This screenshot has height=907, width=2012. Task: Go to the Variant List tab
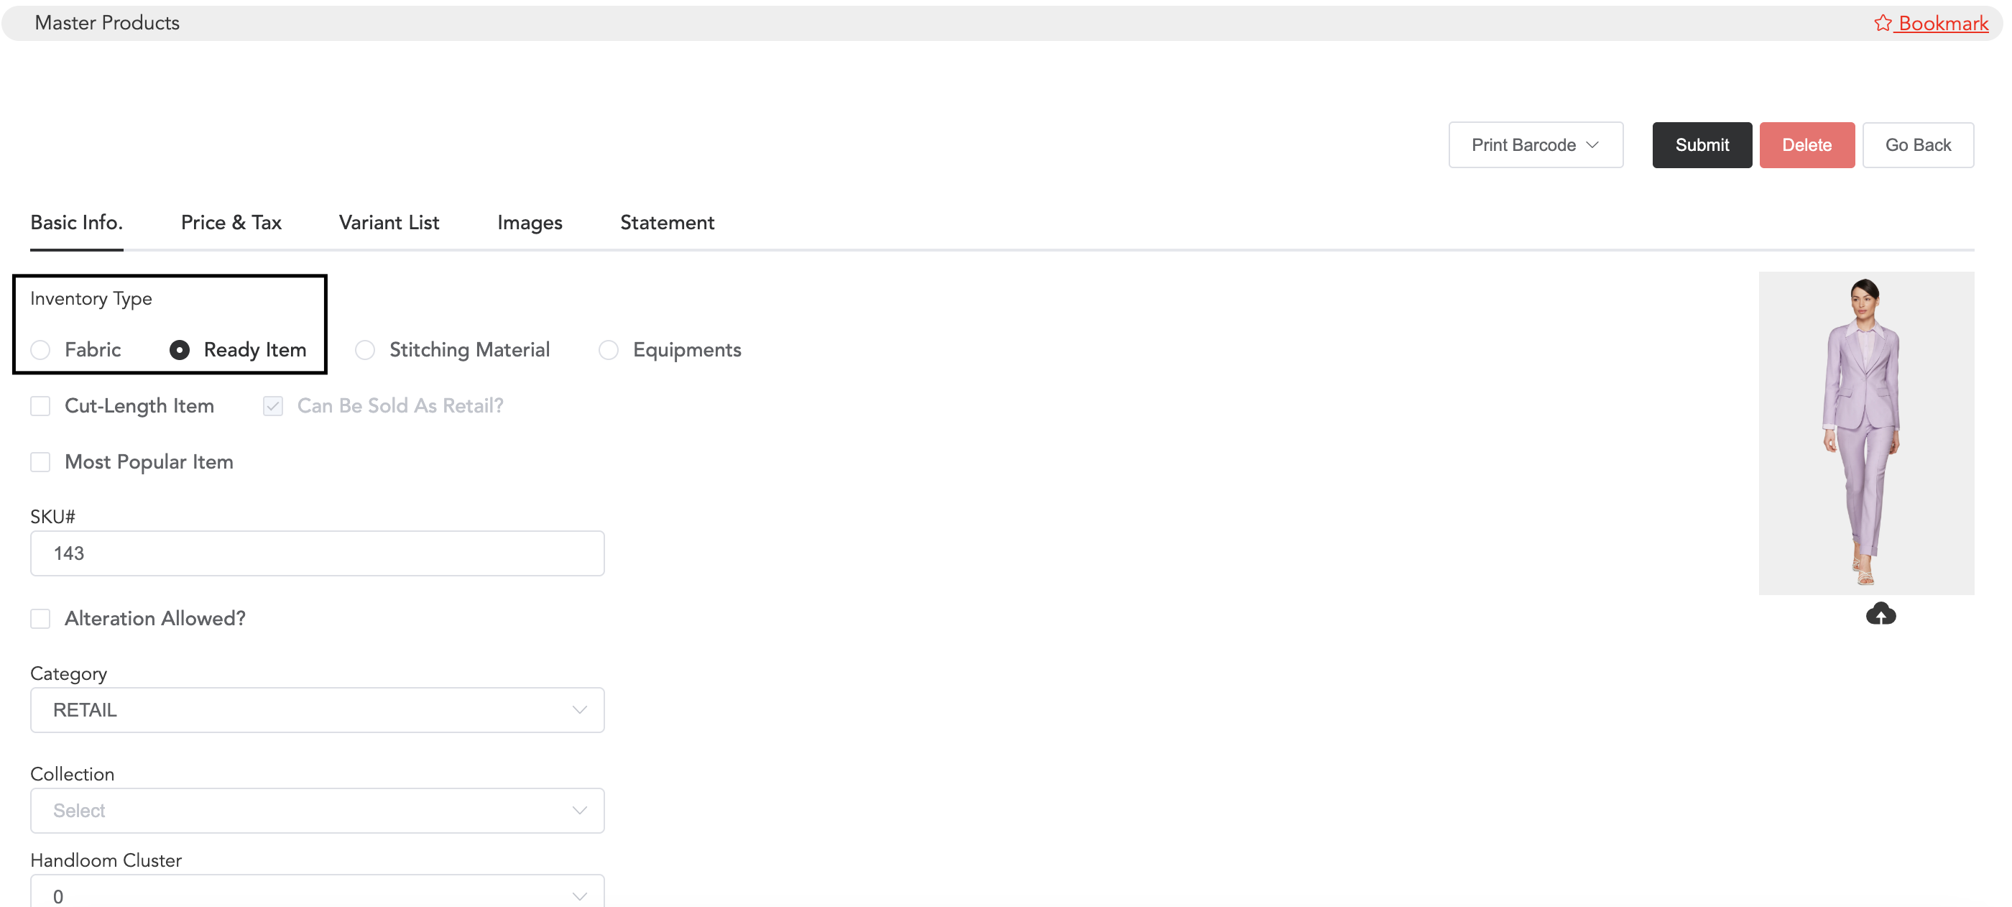tap(389, 223)
